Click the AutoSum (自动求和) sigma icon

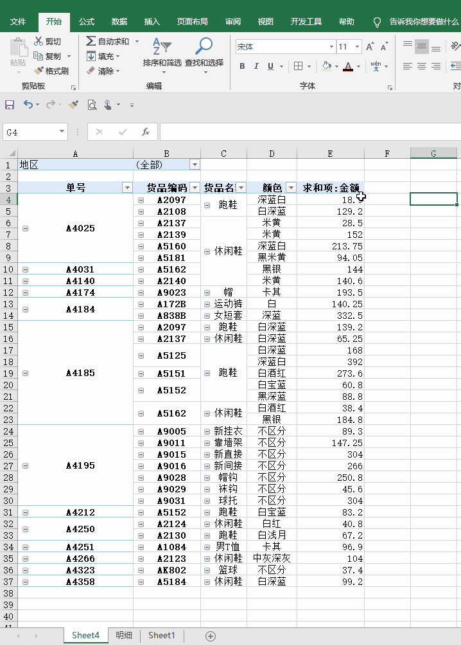tap(91, 41)
